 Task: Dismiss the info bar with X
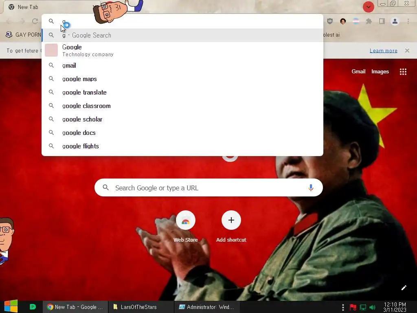(x=407, y=50)
